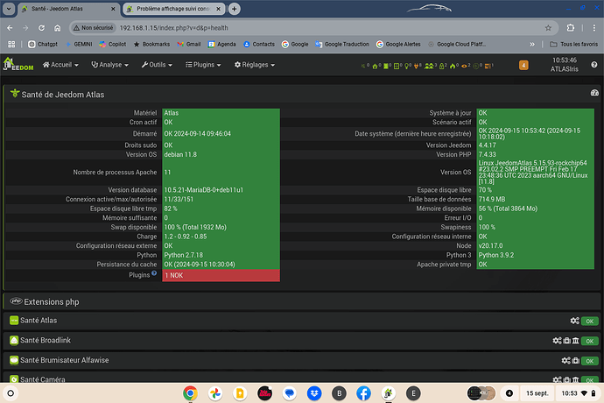
Task: Click the Jeedom logo in the header
Action: click(18, 64)
